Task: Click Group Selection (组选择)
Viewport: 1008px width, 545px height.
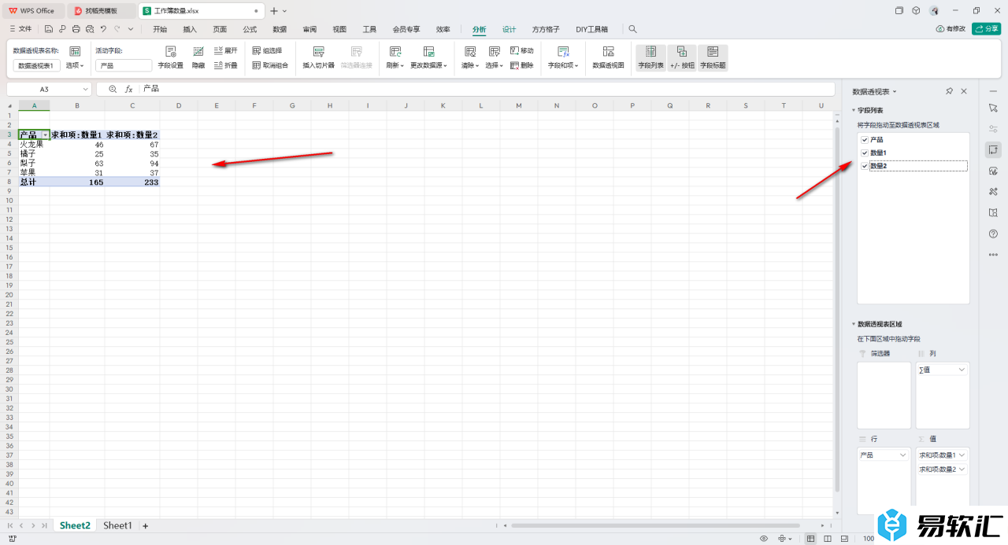Action: (x=267, y=50)
